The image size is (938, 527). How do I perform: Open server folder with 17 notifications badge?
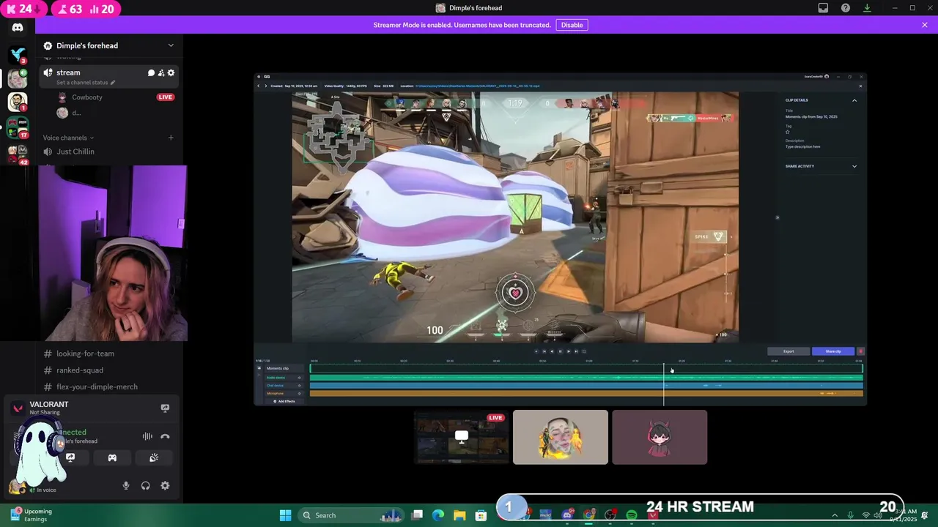[18, 127]
